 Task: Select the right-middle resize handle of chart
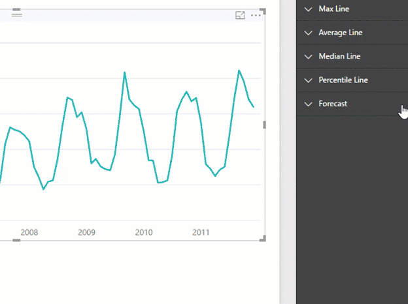pos(265,125)
